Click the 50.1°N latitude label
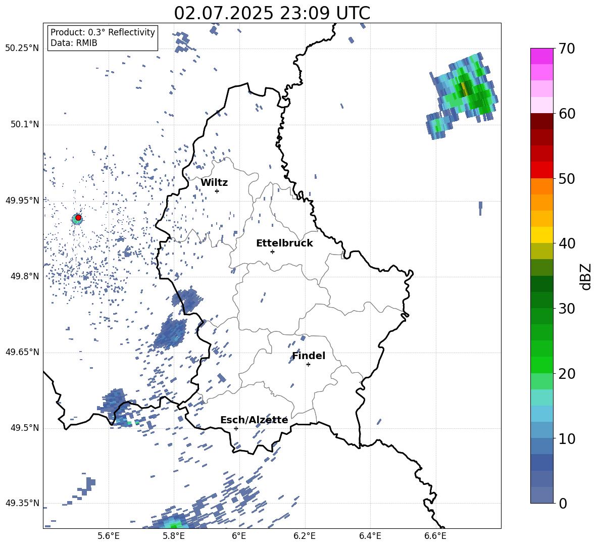This screenshot has height=546, width=598. 24,125
